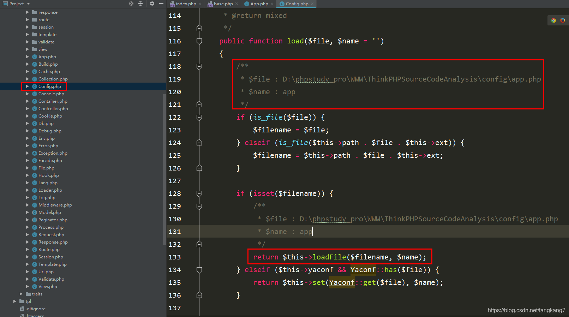The width and height of the screenshot is (569, 317).
Task: Fold the if block at line 122
Action: point(199,118)
